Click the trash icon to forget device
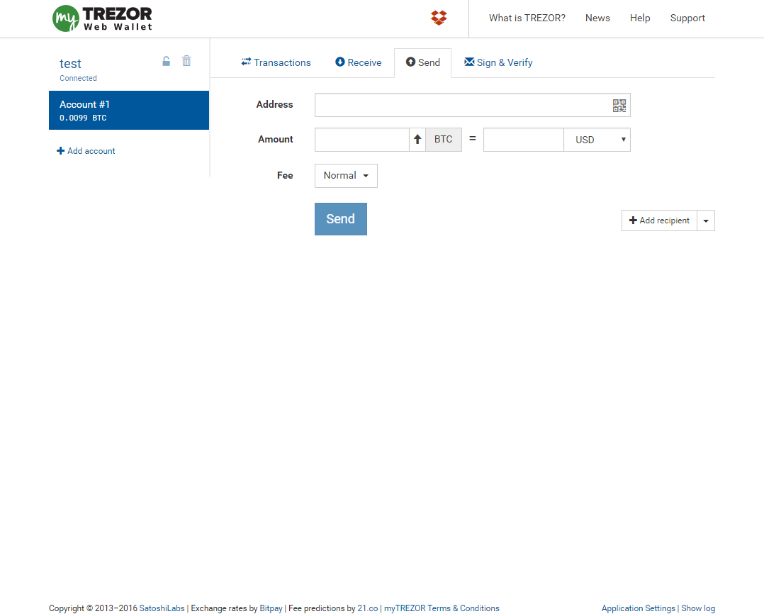 click(x=186, y=61)
